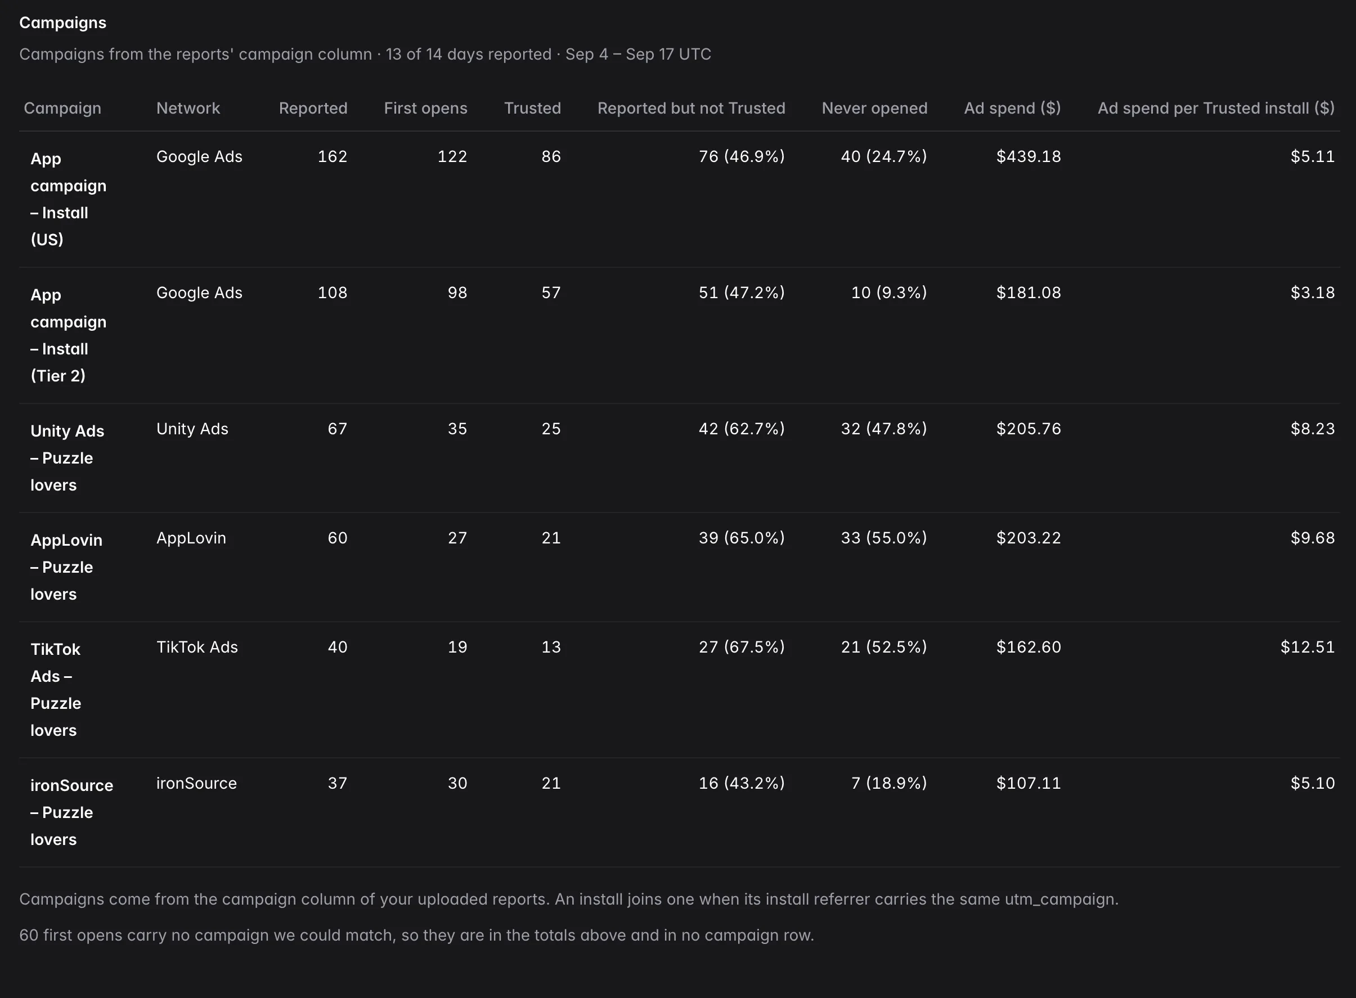The height and width of the screenshot is (998, 1356).
Task: Click the AppLovin network cell
Action: click(191, 538)
